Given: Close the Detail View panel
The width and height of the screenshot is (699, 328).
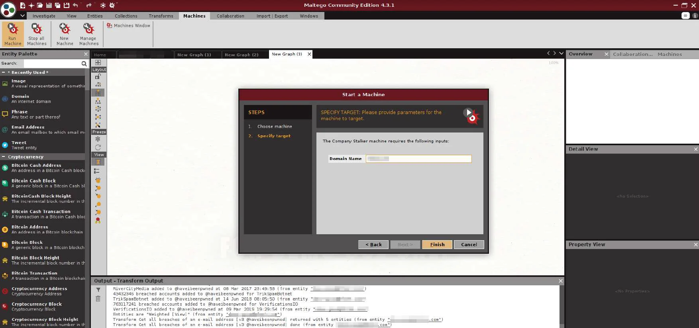Looking at the screenshot, I should coord(696,149).
